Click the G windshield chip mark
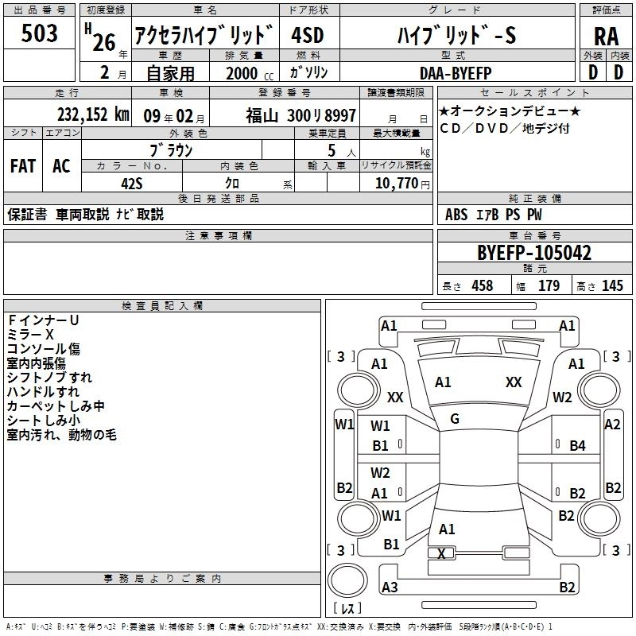 [455, 419]
